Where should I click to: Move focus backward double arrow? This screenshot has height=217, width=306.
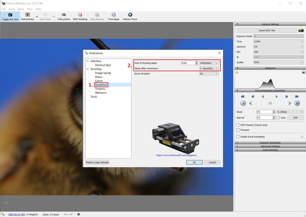[253, 96]
